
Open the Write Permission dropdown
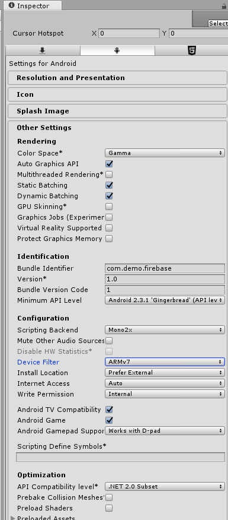[x=165, y=394]
